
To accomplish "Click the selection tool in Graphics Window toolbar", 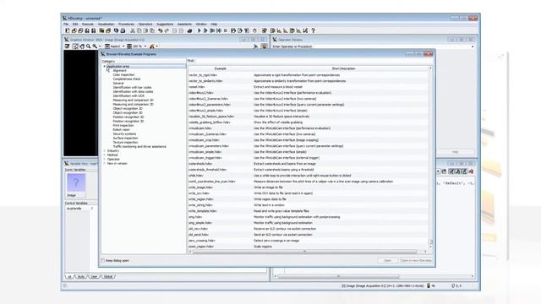I will point(75,46).
